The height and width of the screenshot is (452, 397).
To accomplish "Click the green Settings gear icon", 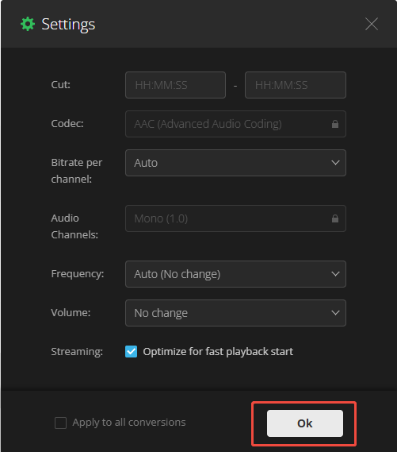I will coord(28,24).
